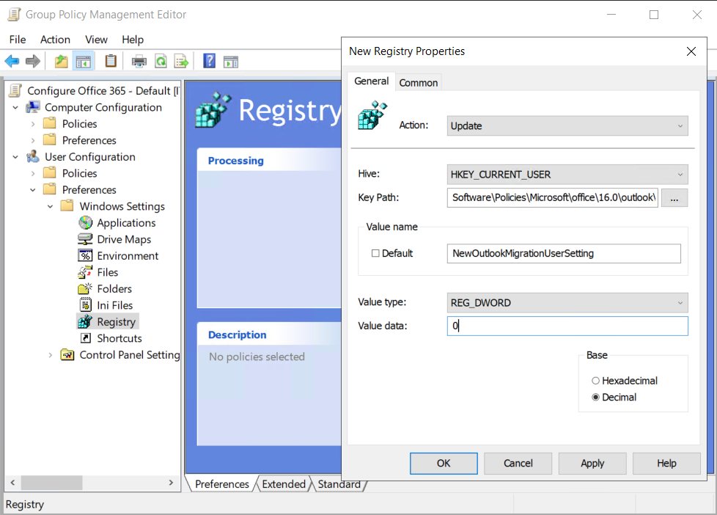Collapse Preferences under User Configuration
Image resolution: width=717 pixels, height=515 pixels.
pyautogui.click(x=33, y=190)
